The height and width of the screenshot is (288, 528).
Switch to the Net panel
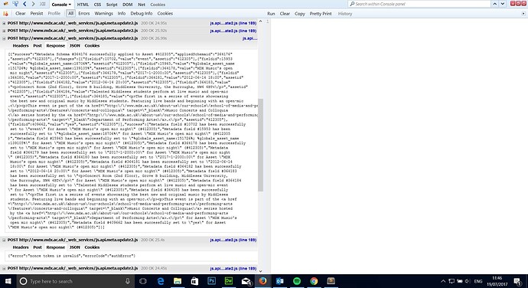142,5
